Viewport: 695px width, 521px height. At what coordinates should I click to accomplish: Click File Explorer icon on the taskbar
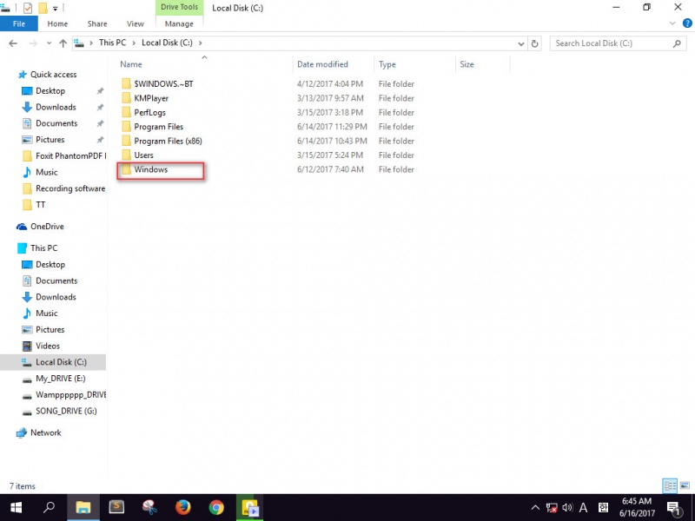click(x=83, y=508)
